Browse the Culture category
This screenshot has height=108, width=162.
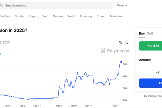pos(58,16)
